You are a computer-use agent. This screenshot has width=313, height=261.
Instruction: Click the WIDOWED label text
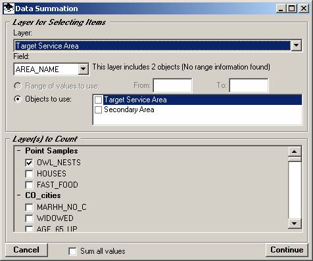55,218
